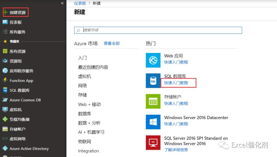
Task: Select the 数据 + 分析 category
Action: [x=90, y=123]
